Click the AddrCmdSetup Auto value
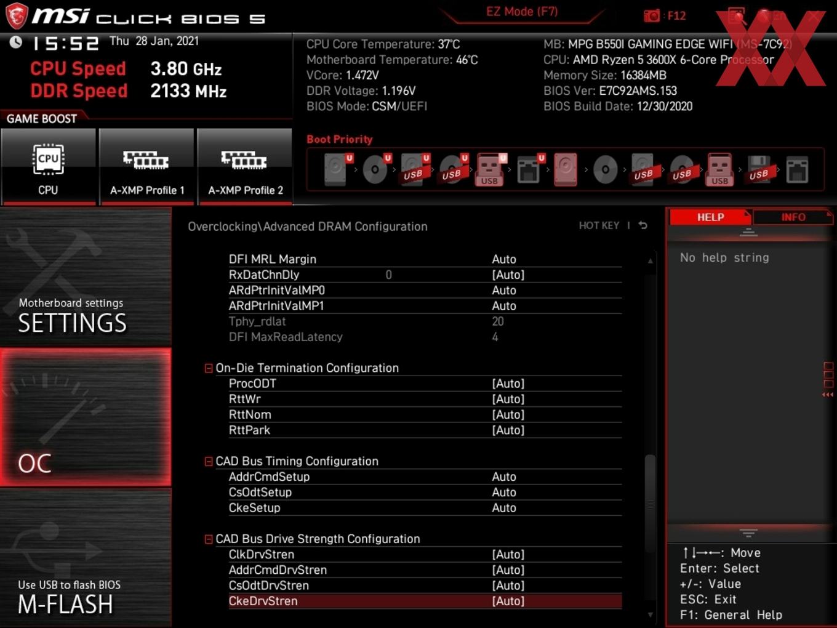The image size is (837, 628). (504, 477)
